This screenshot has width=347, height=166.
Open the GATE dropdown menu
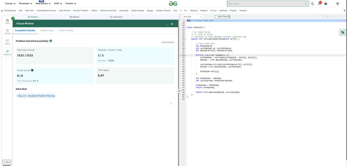(x=58, y=3)
